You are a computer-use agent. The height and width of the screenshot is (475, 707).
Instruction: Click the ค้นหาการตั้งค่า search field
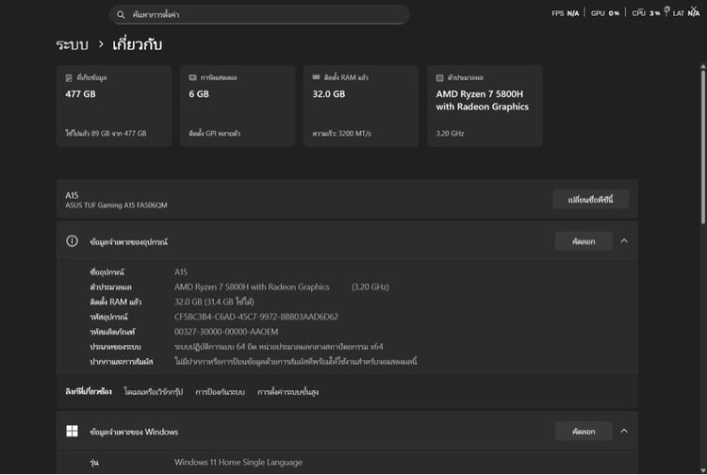pos(264,15)
